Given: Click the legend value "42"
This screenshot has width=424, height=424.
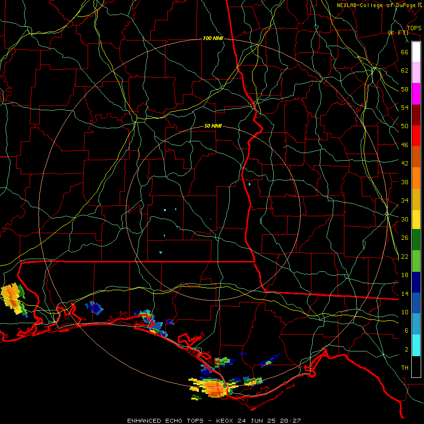Looking at the screenshot, I should tap(405, 163).
